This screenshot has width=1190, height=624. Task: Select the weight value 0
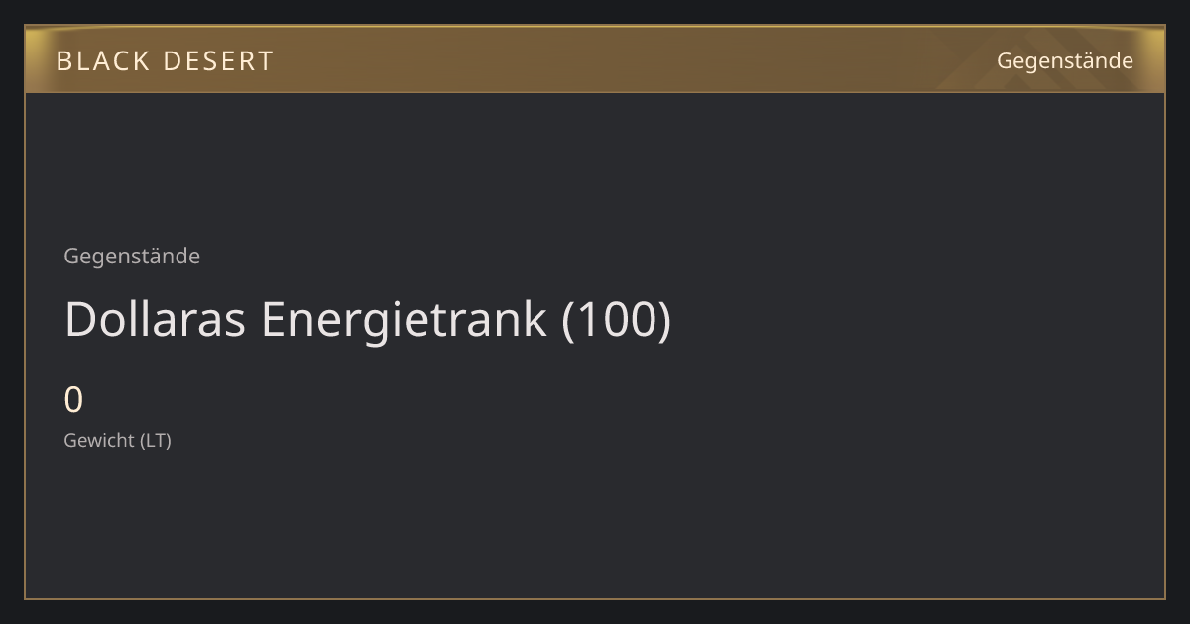tap(73, 400)
